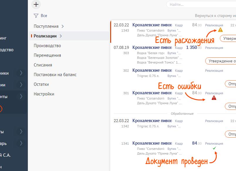Click the Реализация label on document 303
The height and width of the screenshot is (171, 236).
214,48
